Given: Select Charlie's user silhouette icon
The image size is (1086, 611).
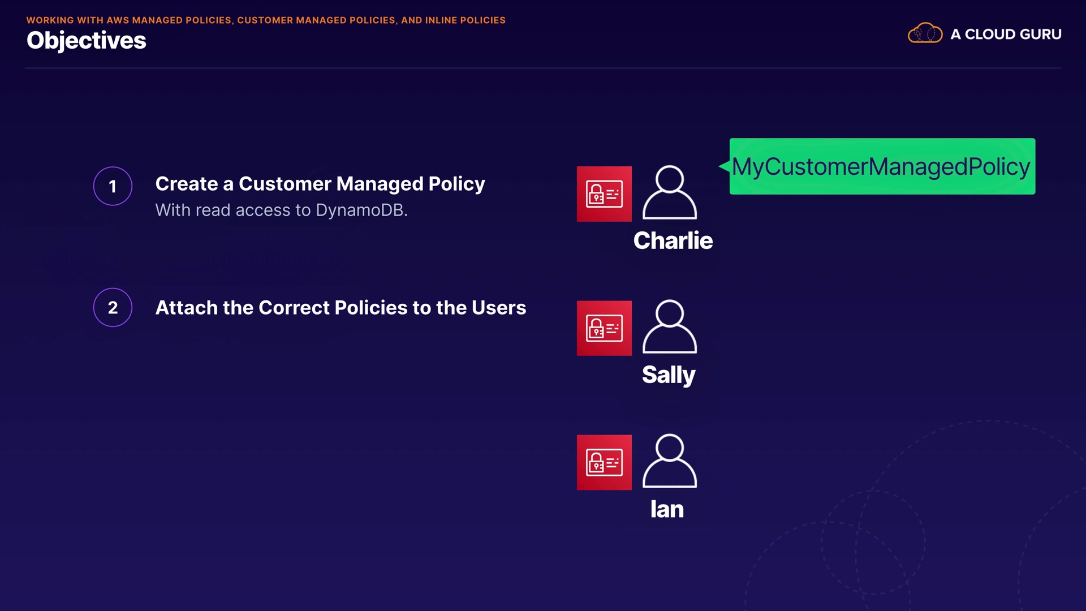Looking at the screenshot, I should [669, 192].
